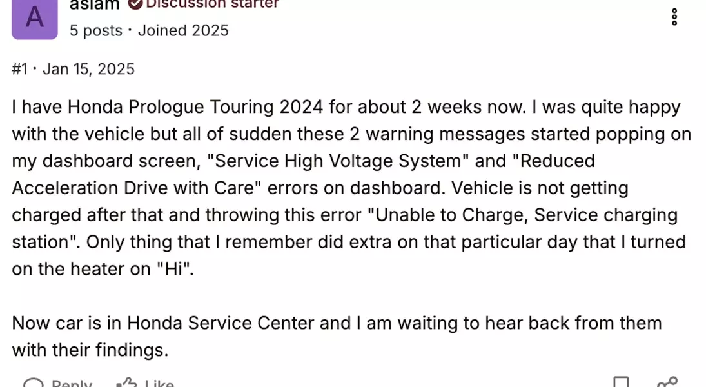Click the Reply speech bubble icon
The image size is (706, 387).
pos(33,383)
